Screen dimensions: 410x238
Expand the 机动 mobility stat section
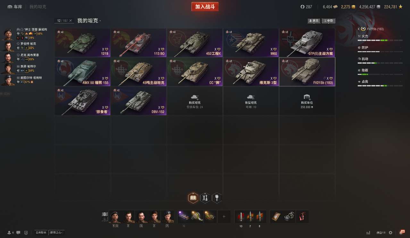click(380, 59)
